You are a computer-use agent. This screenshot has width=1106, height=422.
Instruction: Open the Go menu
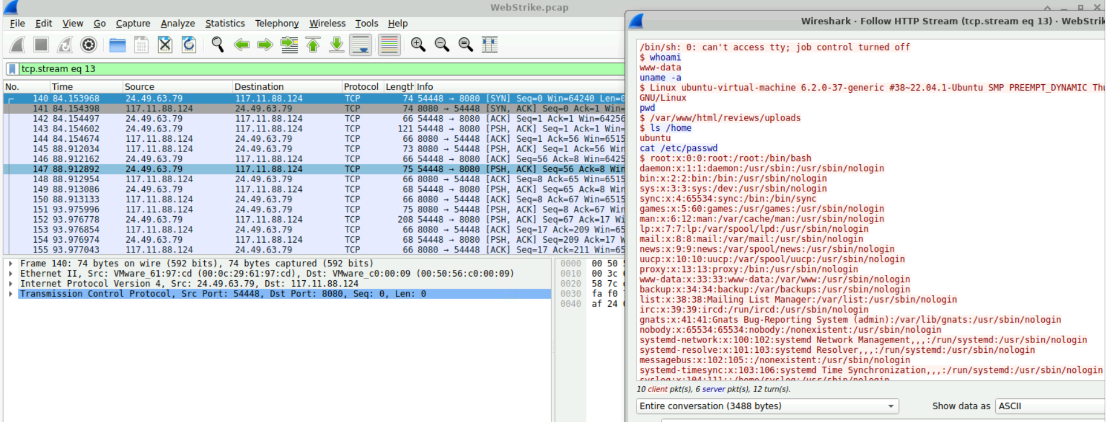(100, 23)
